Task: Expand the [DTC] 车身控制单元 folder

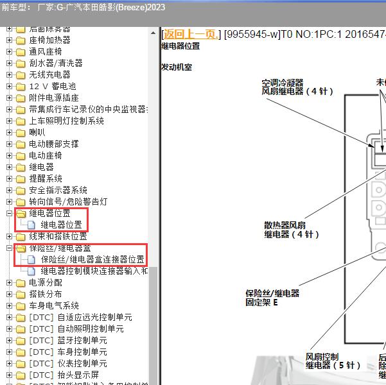Action: (10, 352)
